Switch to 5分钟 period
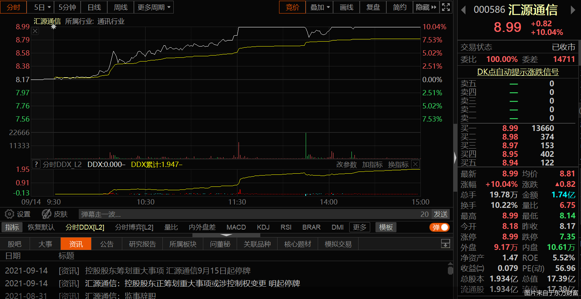This screenshot has width=581, height=299. [x=67, y=7]
